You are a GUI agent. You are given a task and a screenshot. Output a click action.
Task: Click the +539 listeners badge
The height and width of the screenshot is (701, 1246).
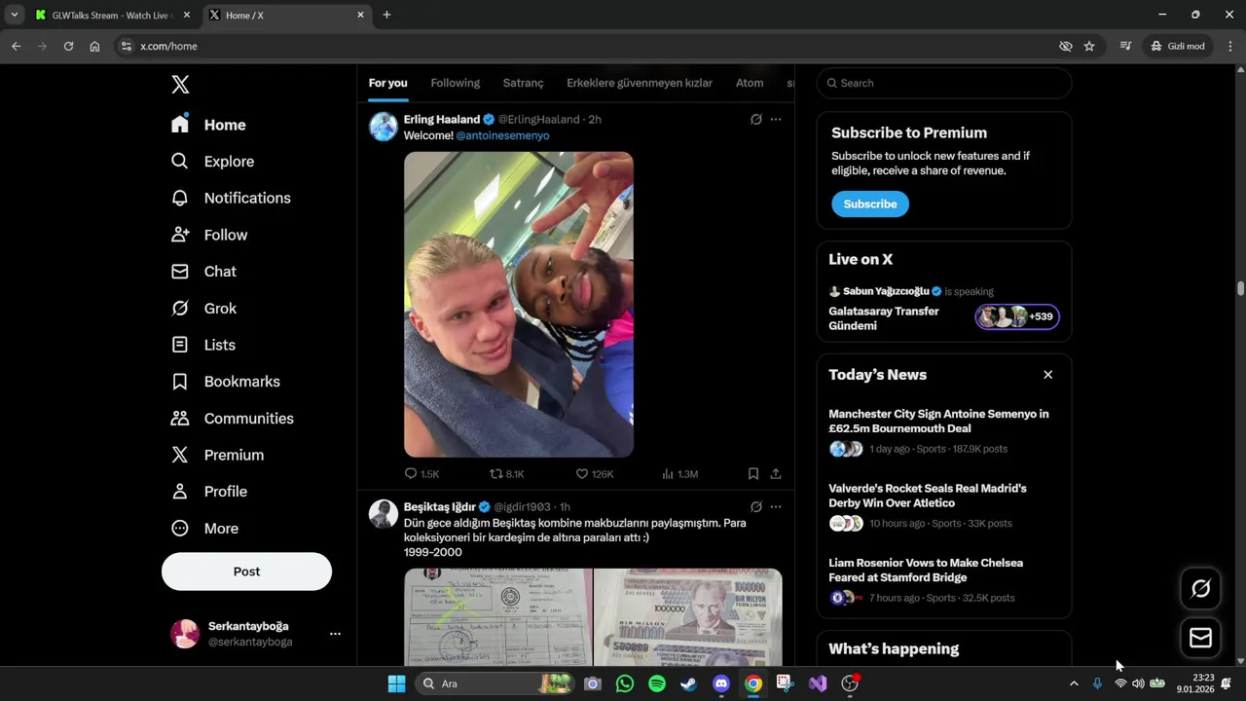1017,316
